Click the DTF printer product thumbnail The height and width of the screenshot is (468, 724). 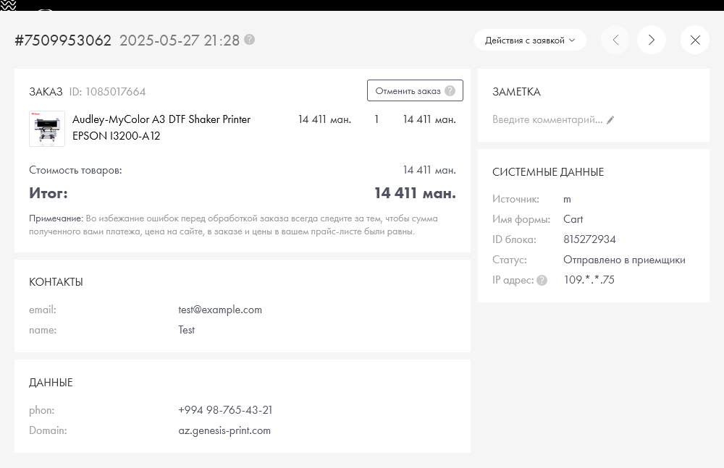coord(47,129)
